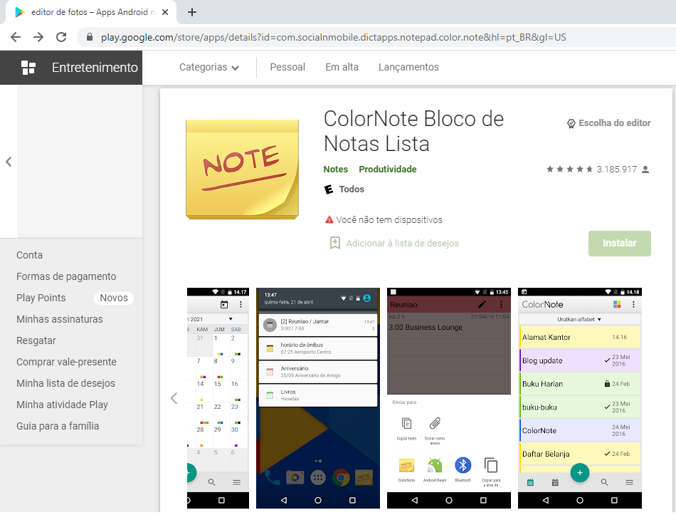Click Adicionar à lista de desejos
This screenshot has height=515, width=676.
coord(402,244)
